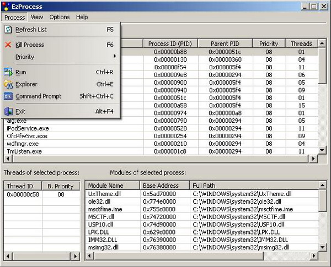Choose Command Prompt menu entry
Viewport: 331px width, 267px height.
61,96
